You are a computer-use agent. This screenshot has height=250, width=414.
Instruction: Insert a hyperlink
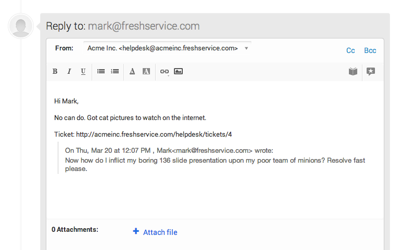[165, 72]
